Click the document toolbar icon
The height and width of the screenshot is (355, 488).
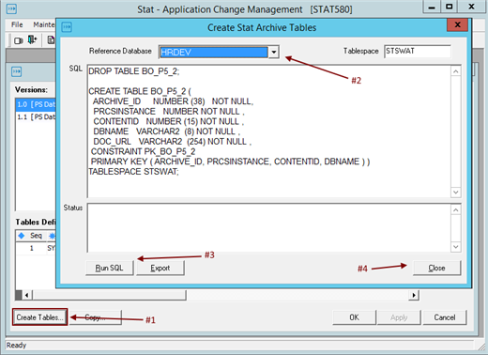pyautogui.click(x=51, y=39)
